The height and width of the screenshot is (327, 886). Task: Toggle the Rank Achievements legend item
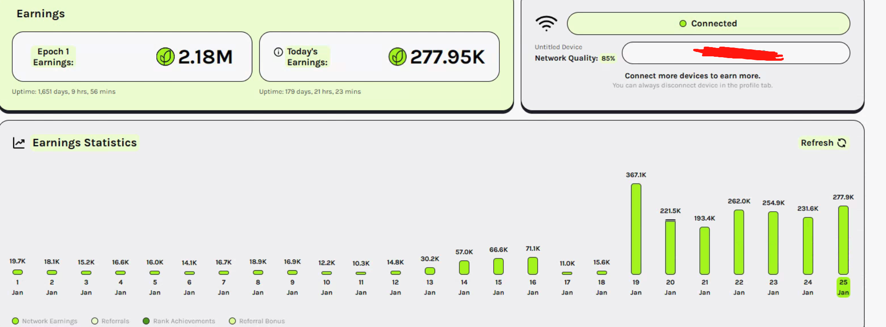point(179,321)
